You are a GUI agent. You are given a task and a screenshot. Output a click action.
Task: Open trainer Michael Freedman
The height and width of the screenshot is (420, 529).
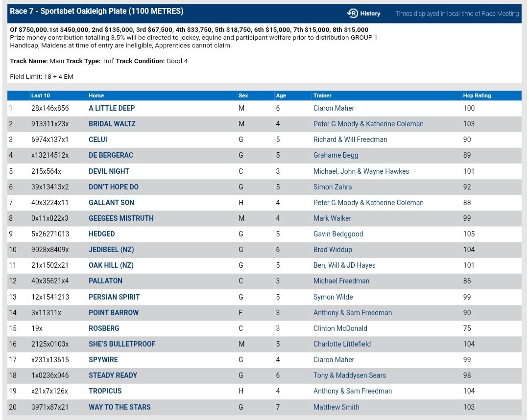(x=341, y=281)
